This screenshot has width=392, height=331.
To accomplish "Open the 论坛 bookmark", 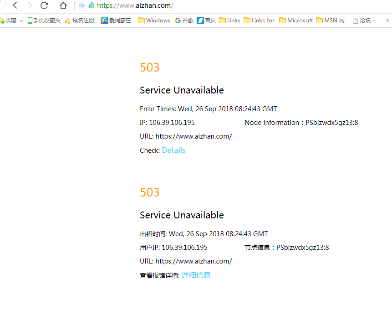I will (x=364, y=21).
